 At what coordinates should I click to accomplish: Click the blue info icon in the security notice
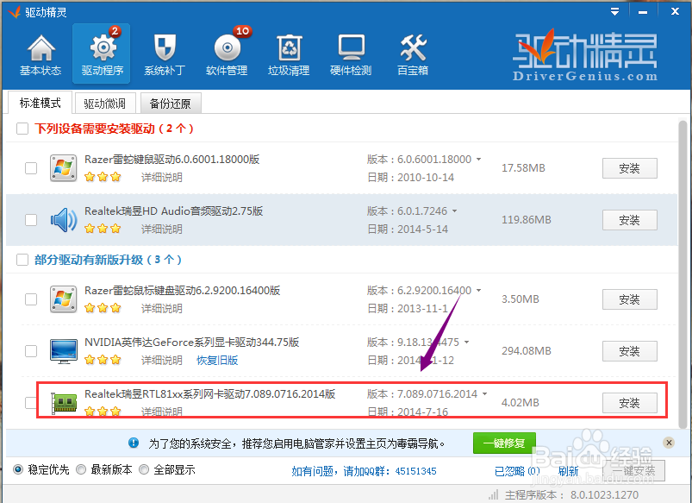click(x=134, y=443)
